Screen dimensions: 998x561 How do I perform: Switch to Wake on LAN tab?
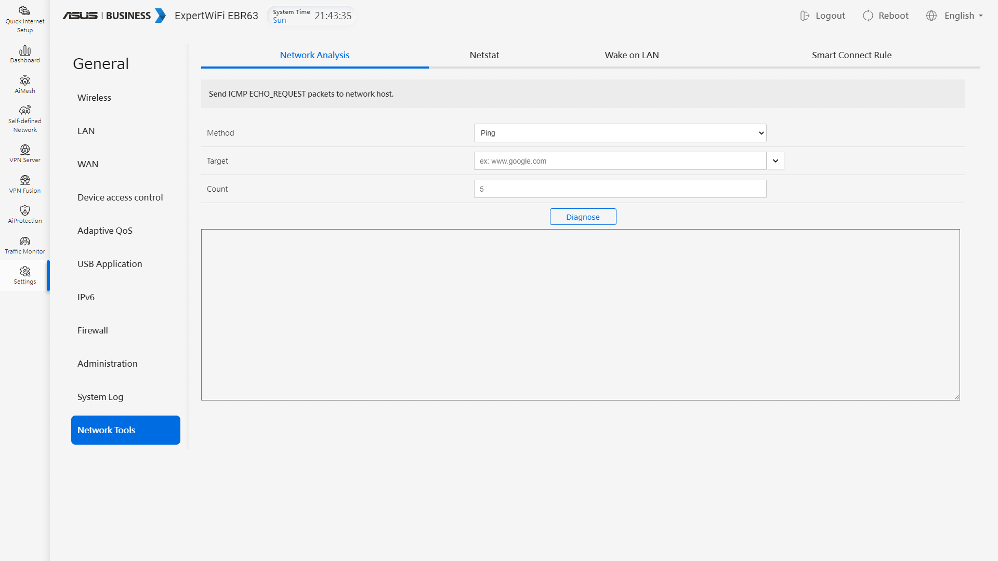631,55
